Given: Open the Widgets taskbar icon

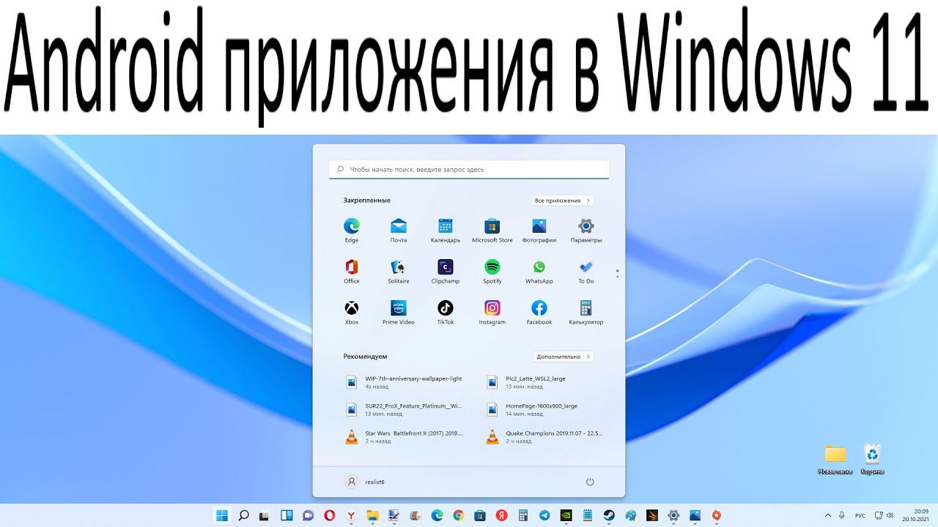Looking at the screenshot, I should 287,515.
